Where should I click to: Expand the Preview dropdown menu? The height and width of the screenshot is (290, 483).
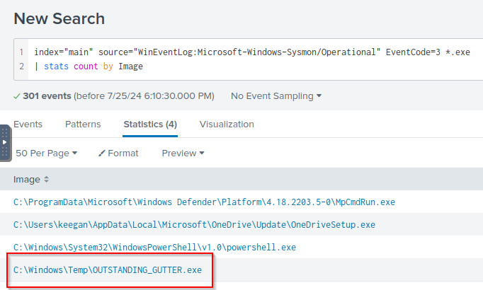tap(183, 153)
